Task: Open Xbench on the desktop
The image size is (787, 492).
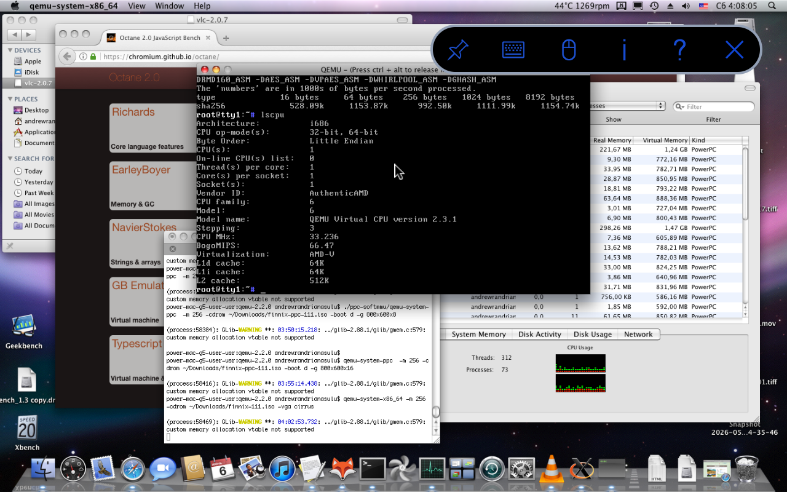Action: pyautogui.click(x=27, y=433)
